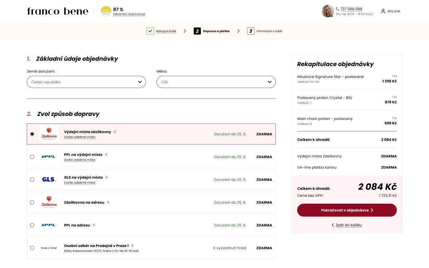Click the back chevron before Zpět do košíku
Image resolution: width=429 pixels, height=268 pixels.
click(x=333, y=225)
